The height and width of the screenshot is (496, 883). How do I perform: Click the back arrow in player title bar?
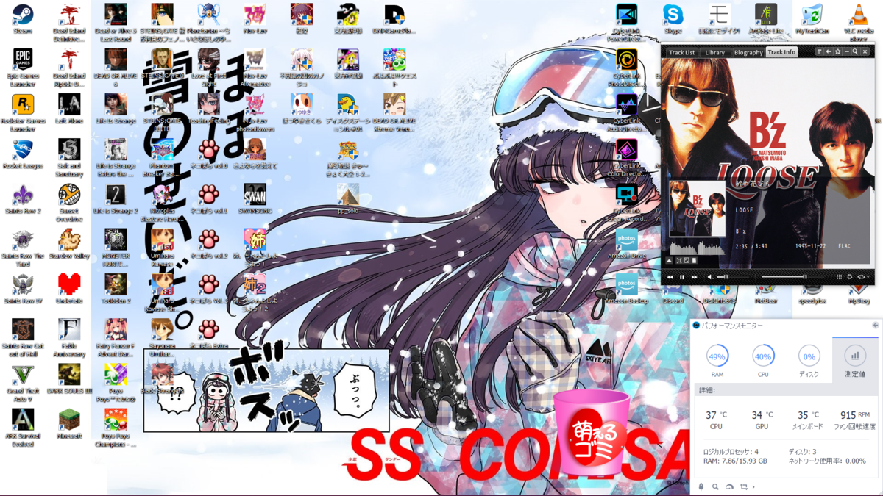tap(829, 52)
